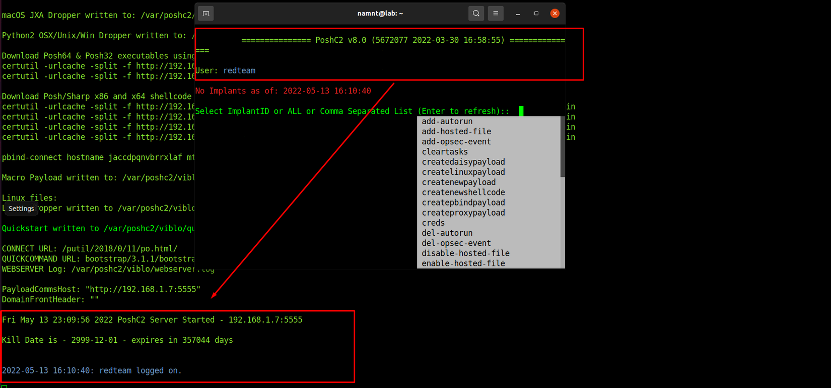Open a new terminal tab icon
This screenshot has width=831, height=388.
click(x=206, y=14)
